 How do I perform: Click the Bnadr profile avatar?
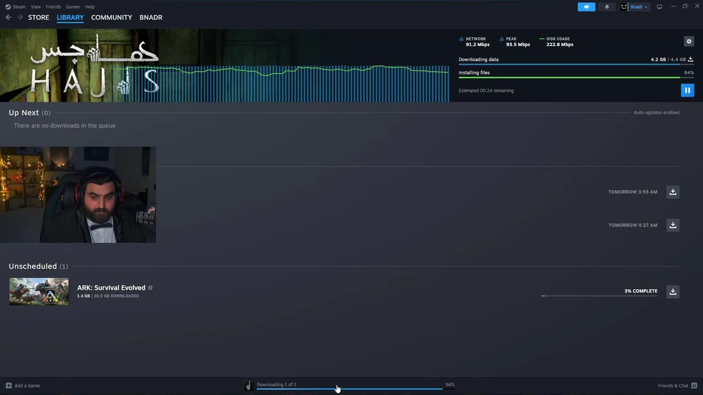click(x=624, y=7)
